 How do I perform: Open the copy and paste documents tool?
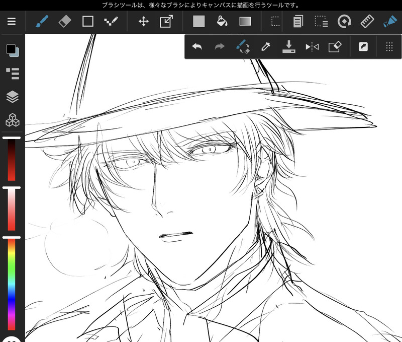[298, 21]
